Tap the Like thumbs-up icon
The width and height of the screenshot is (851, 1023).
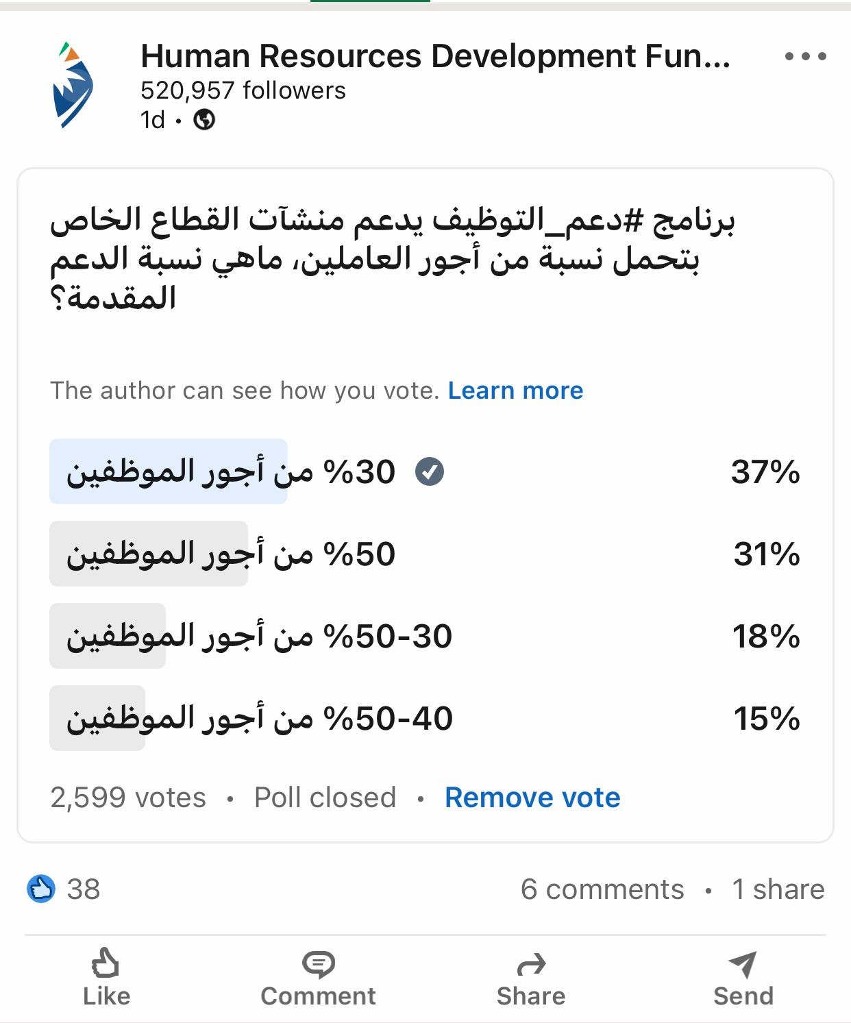point(106,963)
